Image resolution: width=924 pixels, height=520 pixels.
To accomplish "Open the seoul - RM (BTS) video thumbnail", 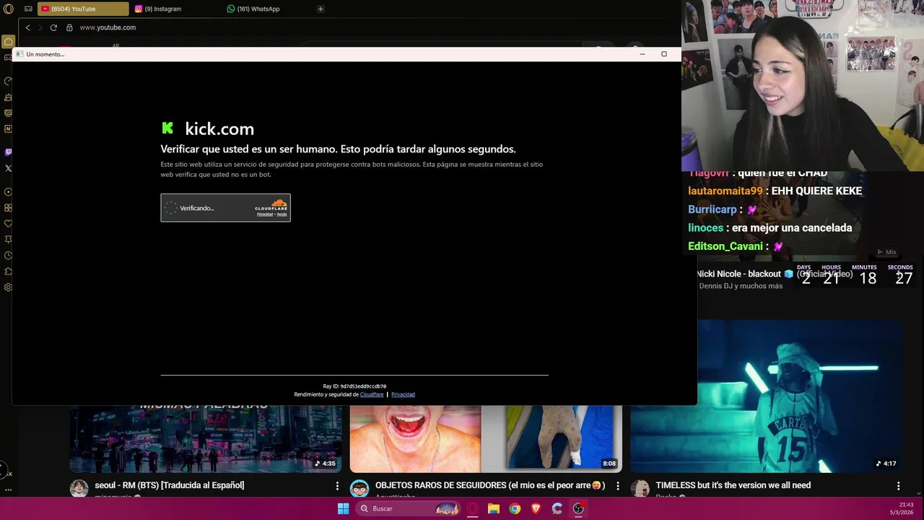I will pos(206,438).
